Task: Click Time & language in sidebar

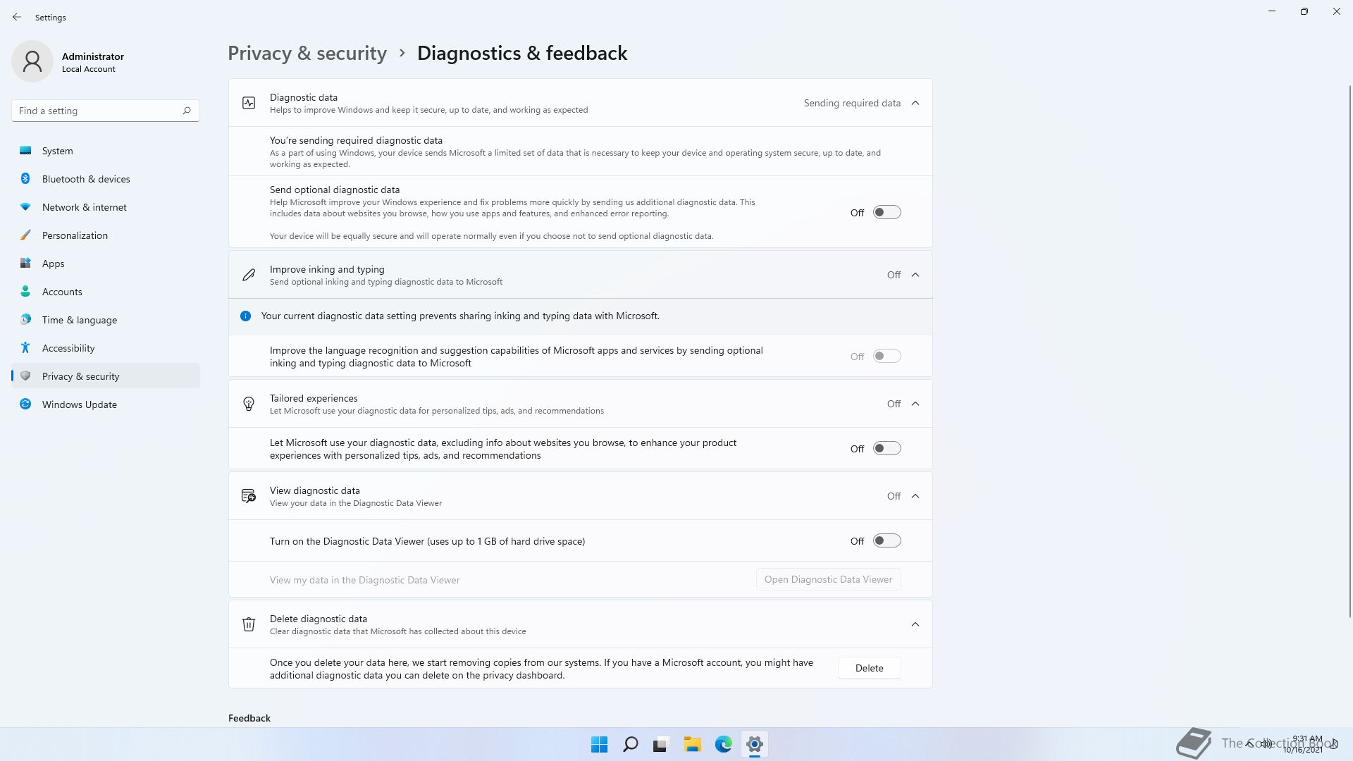Action: tap(106, 320)
